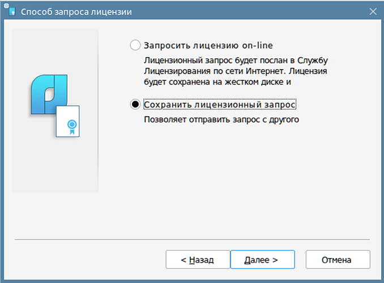
Task: Cancel the wizard with Отмена
Action: click(x=338, y=259)
